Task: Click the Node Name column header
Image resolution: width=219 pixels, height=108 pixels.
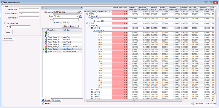Action: pos(55,30)
